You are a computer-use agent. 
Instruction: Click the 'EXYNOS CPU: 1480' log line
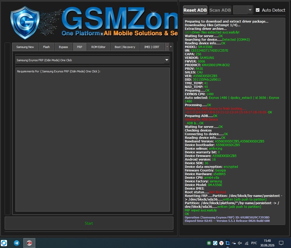click(199, 94)
